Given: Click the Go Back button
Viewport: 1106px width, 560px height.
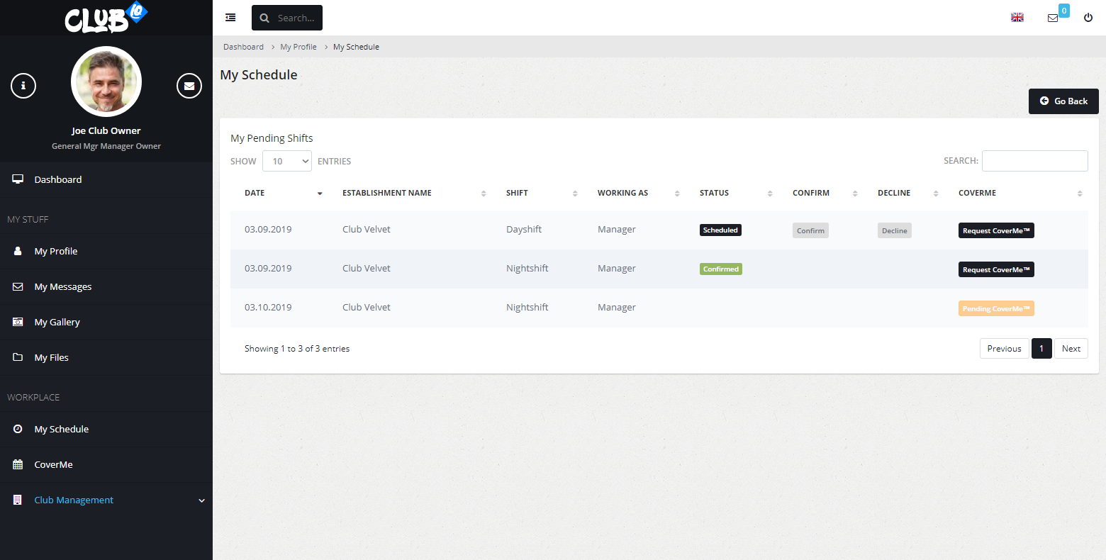Looking at the screenshot, I should pos(1063,101).
